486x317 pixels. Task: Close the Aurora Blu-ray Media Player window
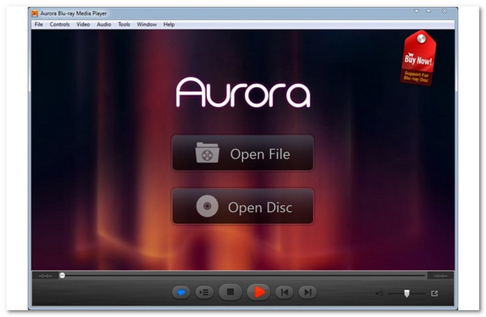(x=444, y=11)
